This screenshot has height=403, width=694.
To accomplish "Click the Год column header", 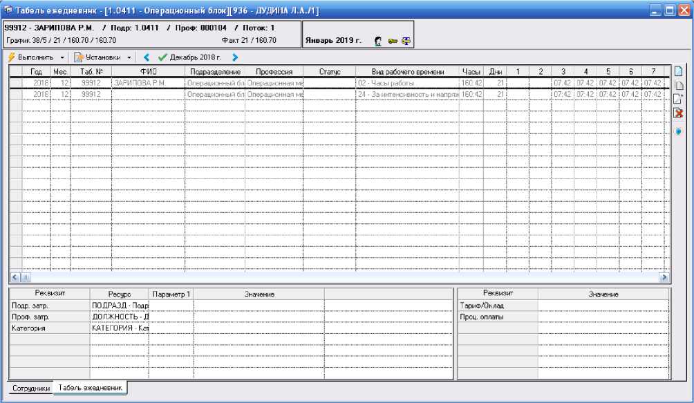I will point(37,72).
